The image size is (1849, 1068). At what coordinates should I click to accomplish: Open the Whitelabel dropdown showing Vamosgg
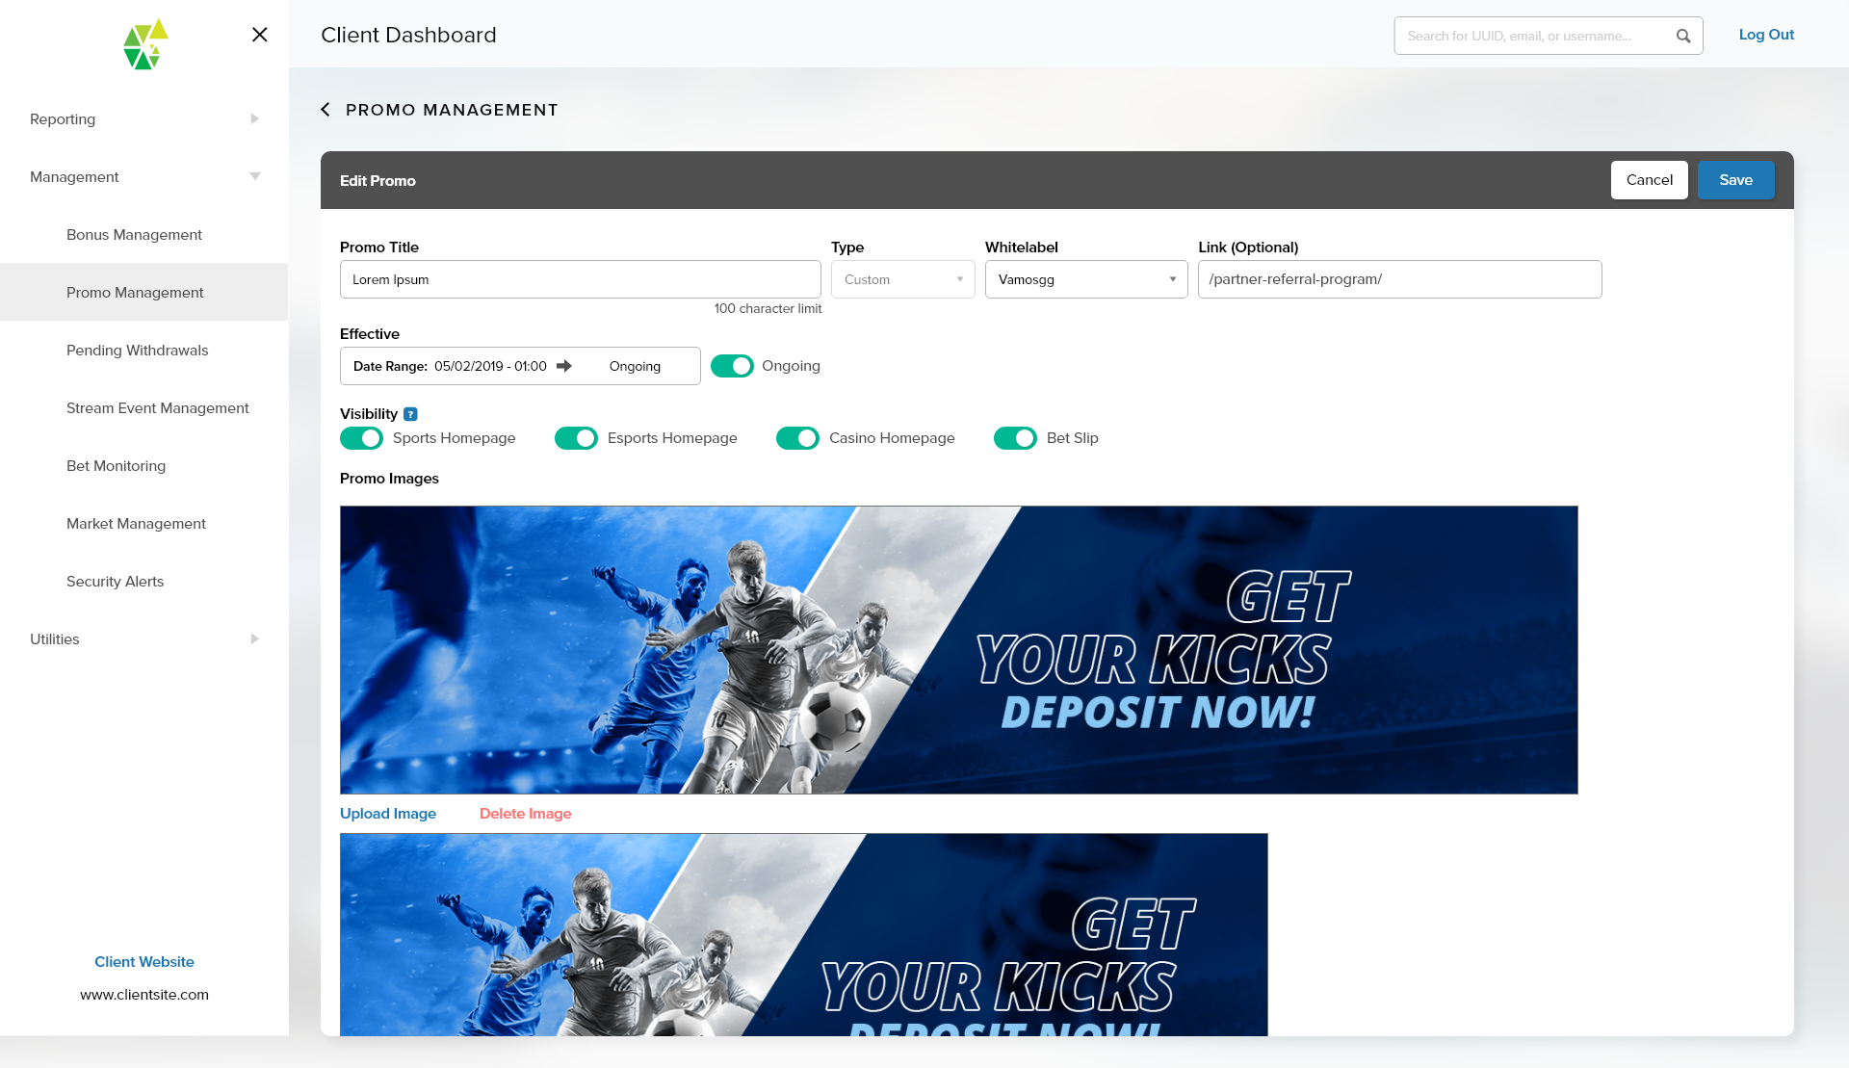1086,279
